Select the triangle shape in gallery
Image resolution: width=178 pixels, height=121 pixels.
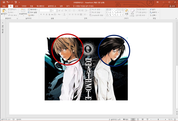[110, 12]
